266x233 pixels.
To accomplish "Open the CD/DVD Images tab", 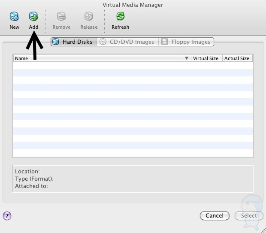I will pyautogui.click(x=127, y=42).
